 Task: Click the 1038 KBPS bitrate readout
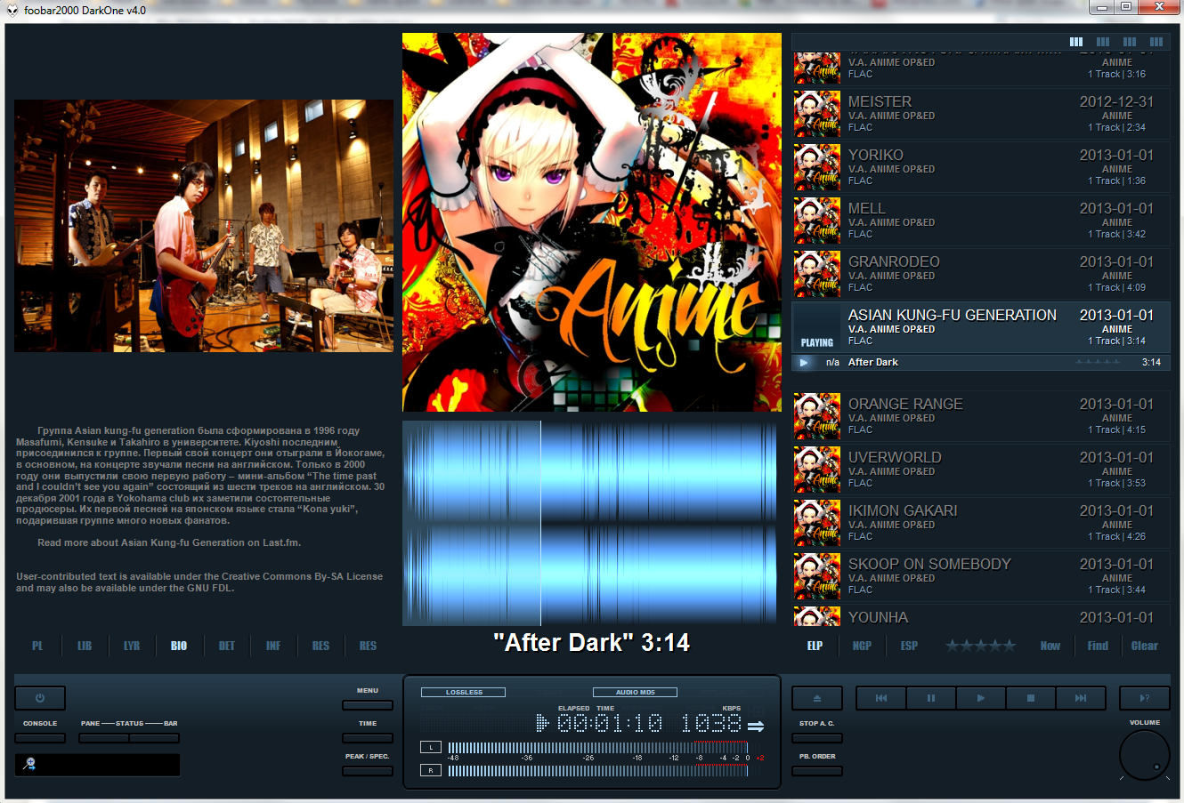tap(711, 723)
